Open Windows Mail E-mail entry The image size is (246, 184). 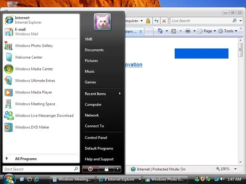coord(41,32)
